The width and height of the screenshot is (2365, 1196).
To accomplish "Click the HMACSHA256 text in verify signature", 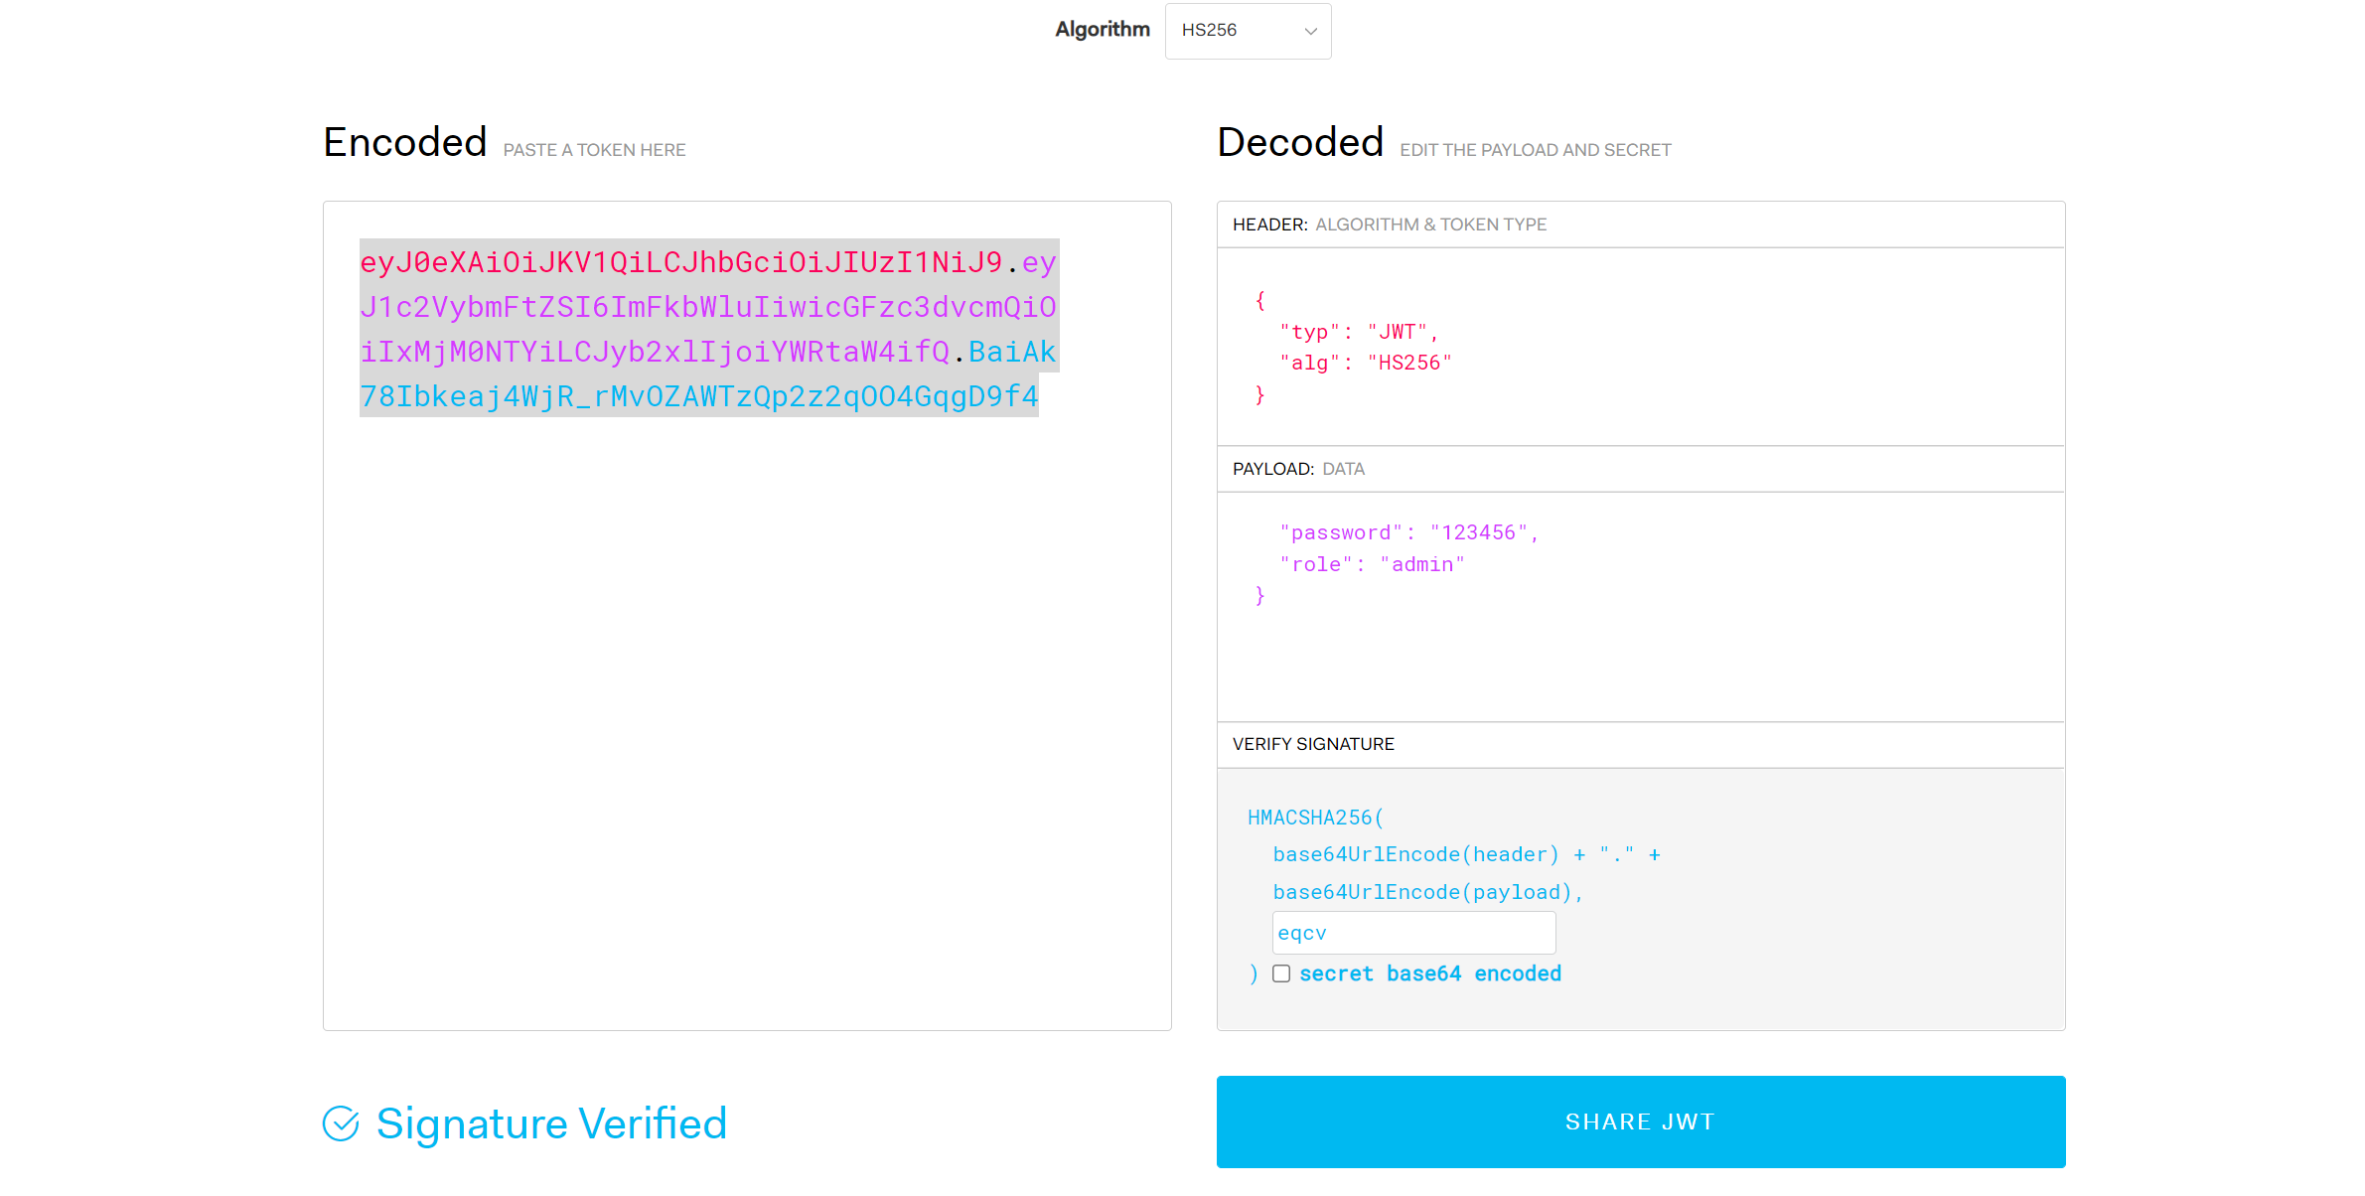I will tap(1314, 818).
